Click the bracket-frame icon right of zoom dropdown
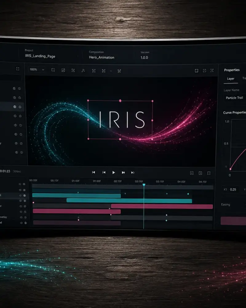Image resolution: width=246 pixels, height=308 pixels. click(53, 70)
